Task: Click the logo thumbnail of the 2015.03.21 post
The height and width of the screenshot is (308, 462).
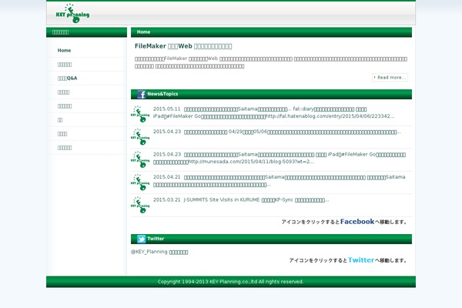Action: tap(140, 205)
